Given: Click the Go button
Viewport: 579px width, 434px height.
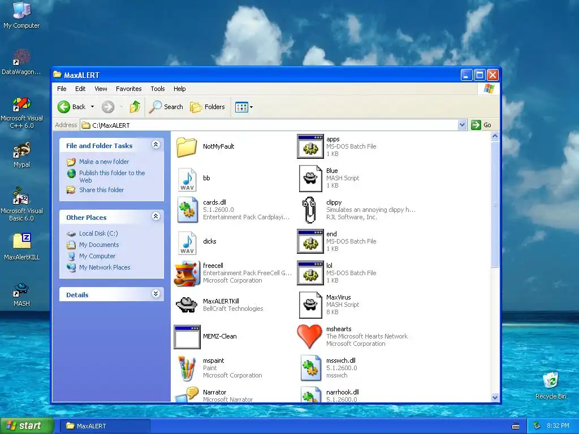Looking at the screenshot, I should pyautogui.click(x=481, y=125).
